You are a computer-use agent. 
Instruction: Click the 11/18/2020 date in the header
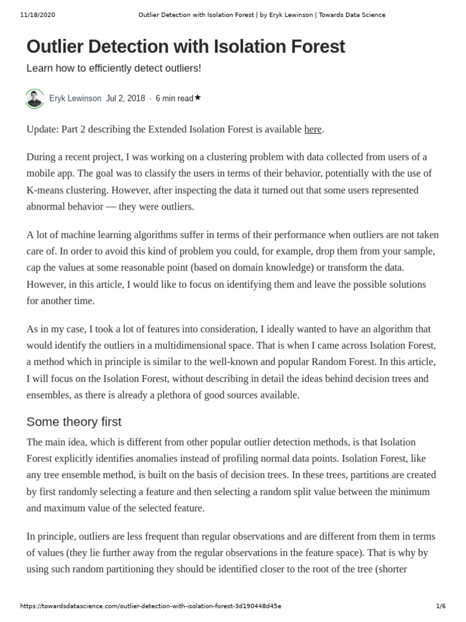click(38, 15)
